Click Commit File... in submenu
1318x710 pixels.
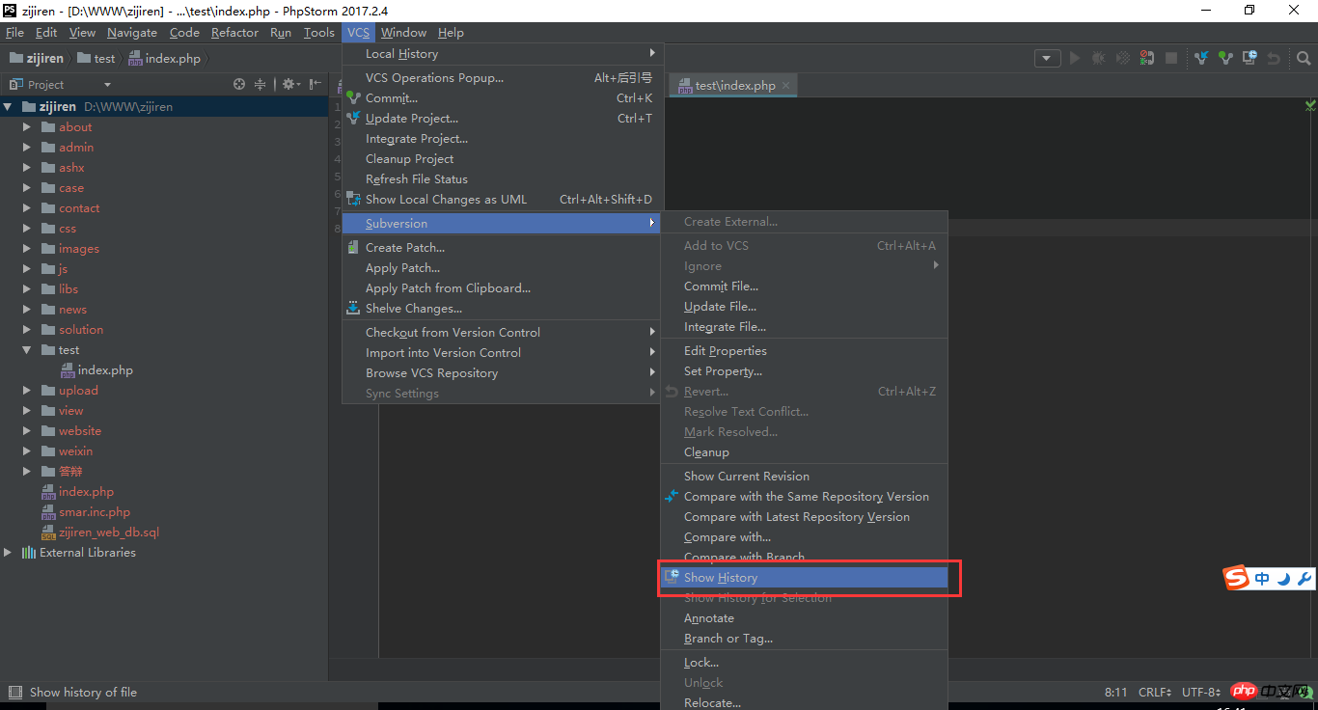tap(805, 287)
